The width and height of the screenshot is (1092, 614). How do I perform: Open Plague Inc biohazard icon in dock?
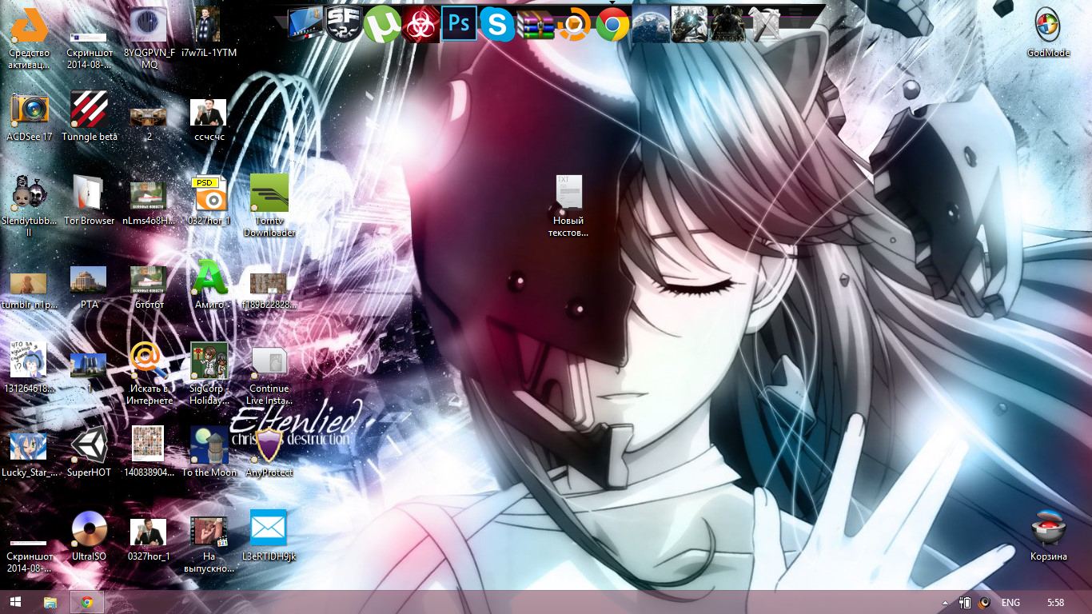[420, 25]
